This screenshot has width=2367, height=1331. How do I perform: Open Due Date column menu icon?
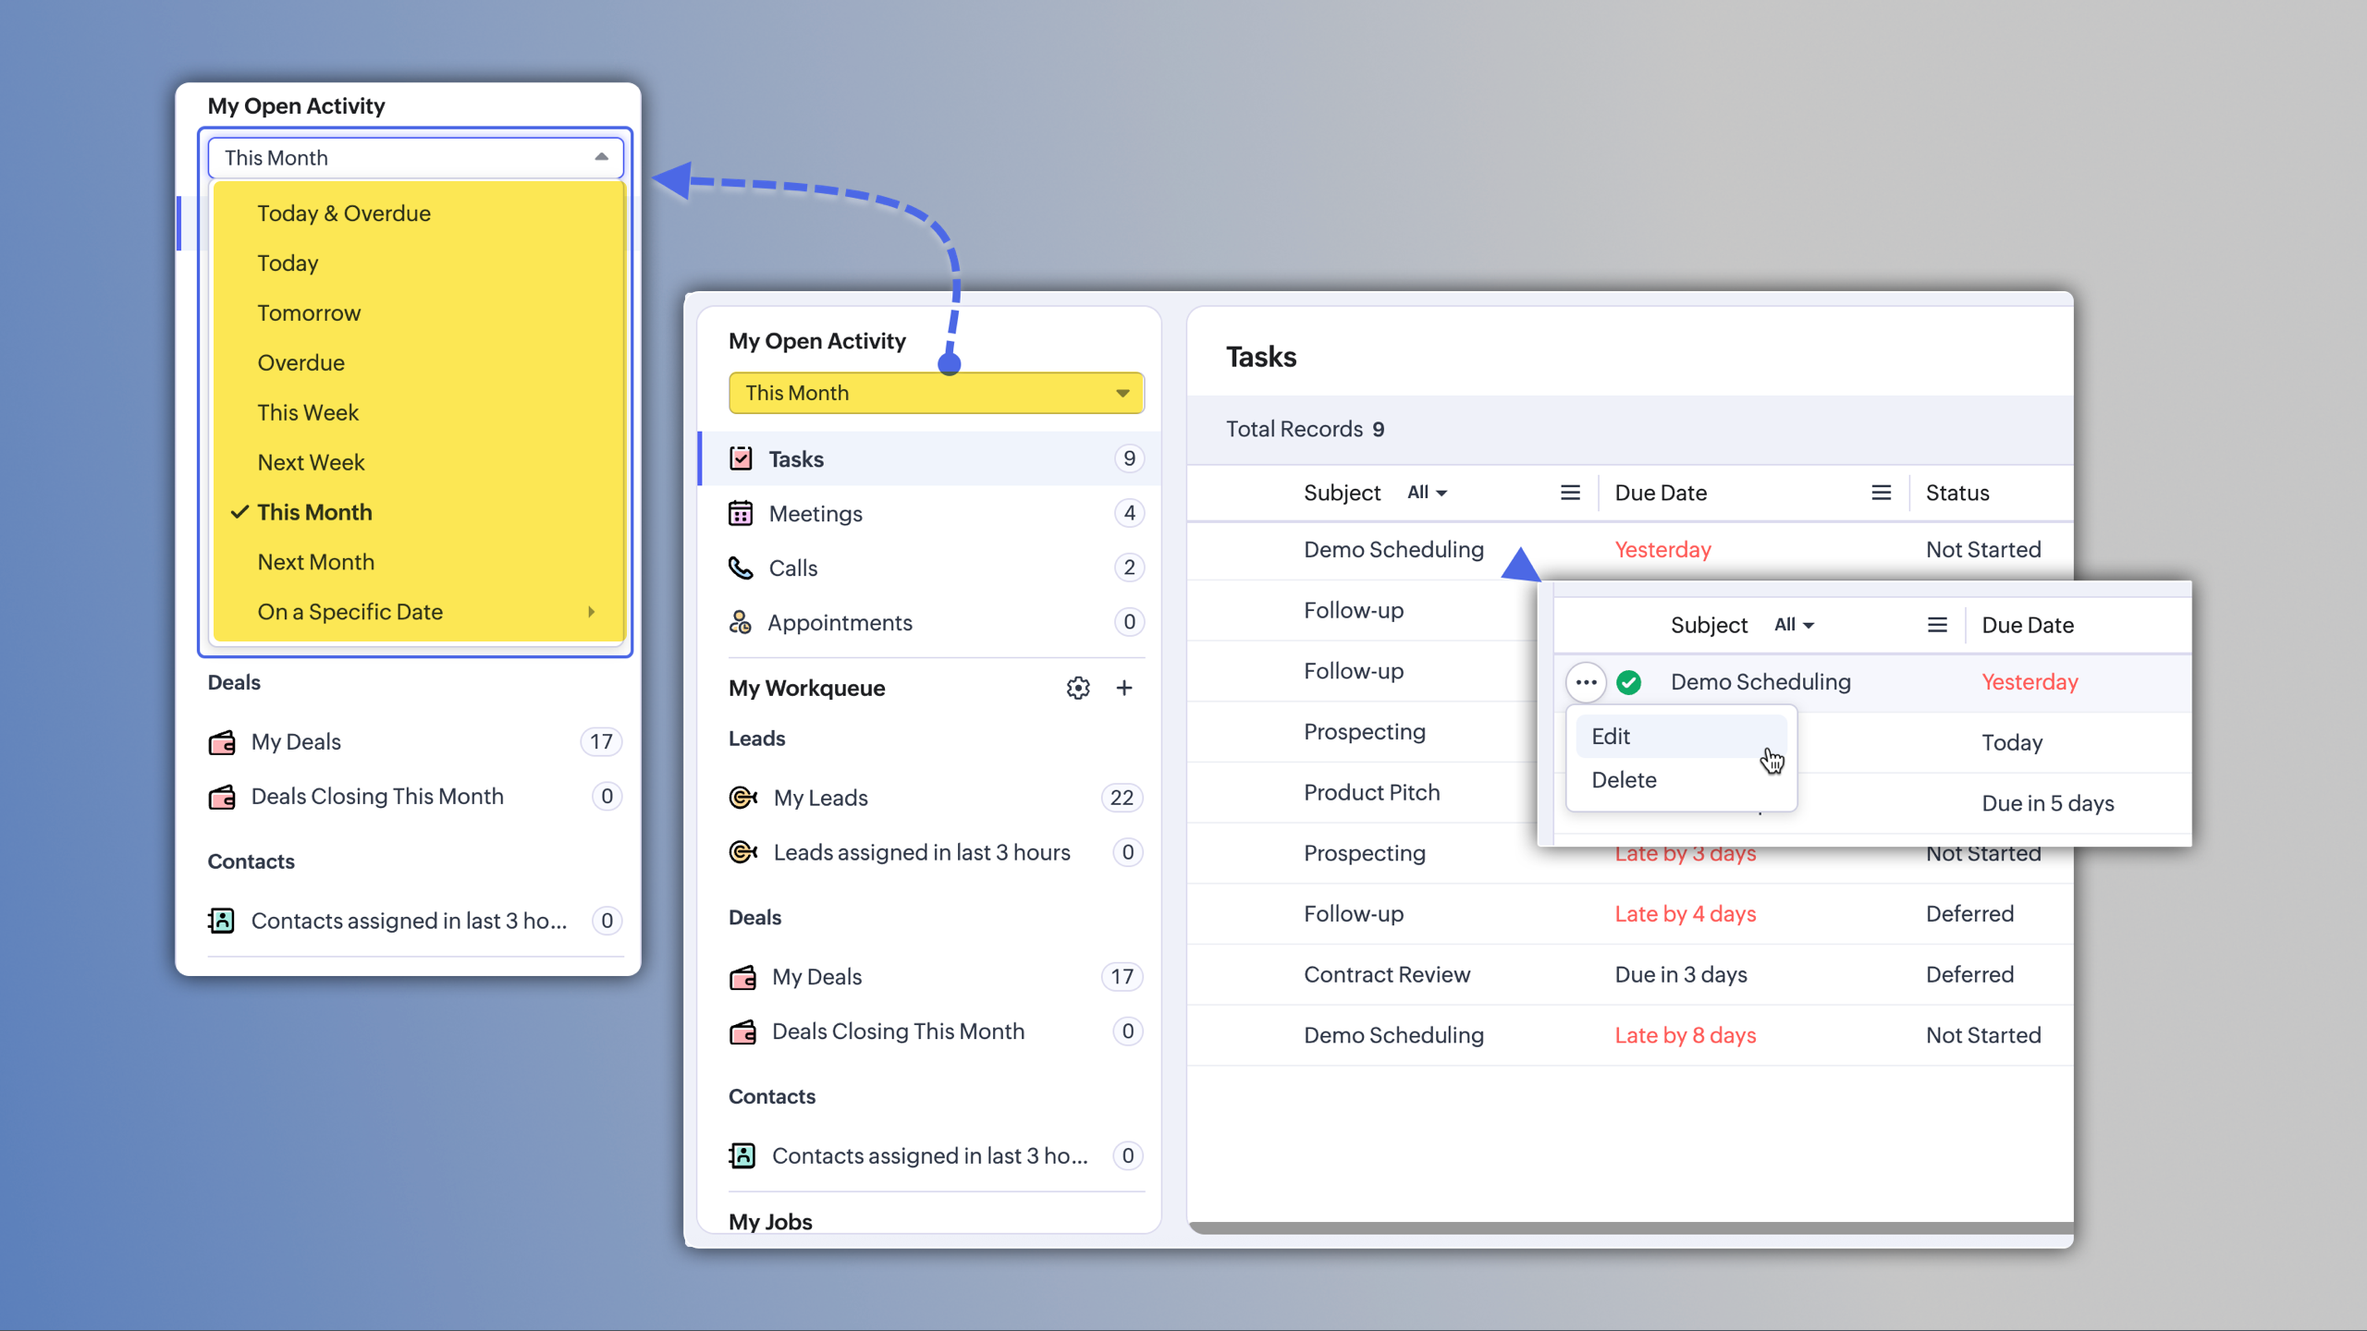1881,493
